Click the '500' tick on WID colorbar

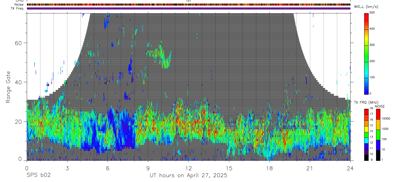click(x=372, y=13)
